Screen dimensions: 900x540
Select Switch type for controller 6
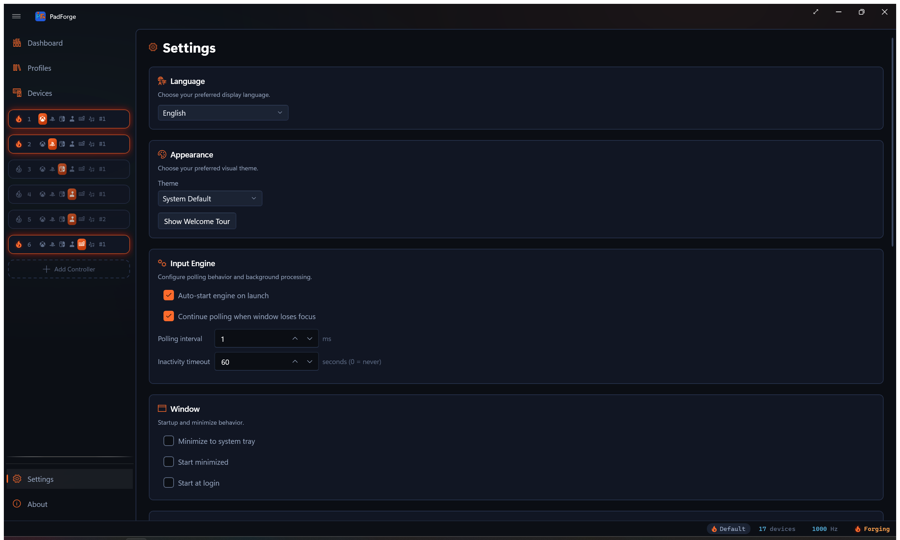(x=62, y=245)
